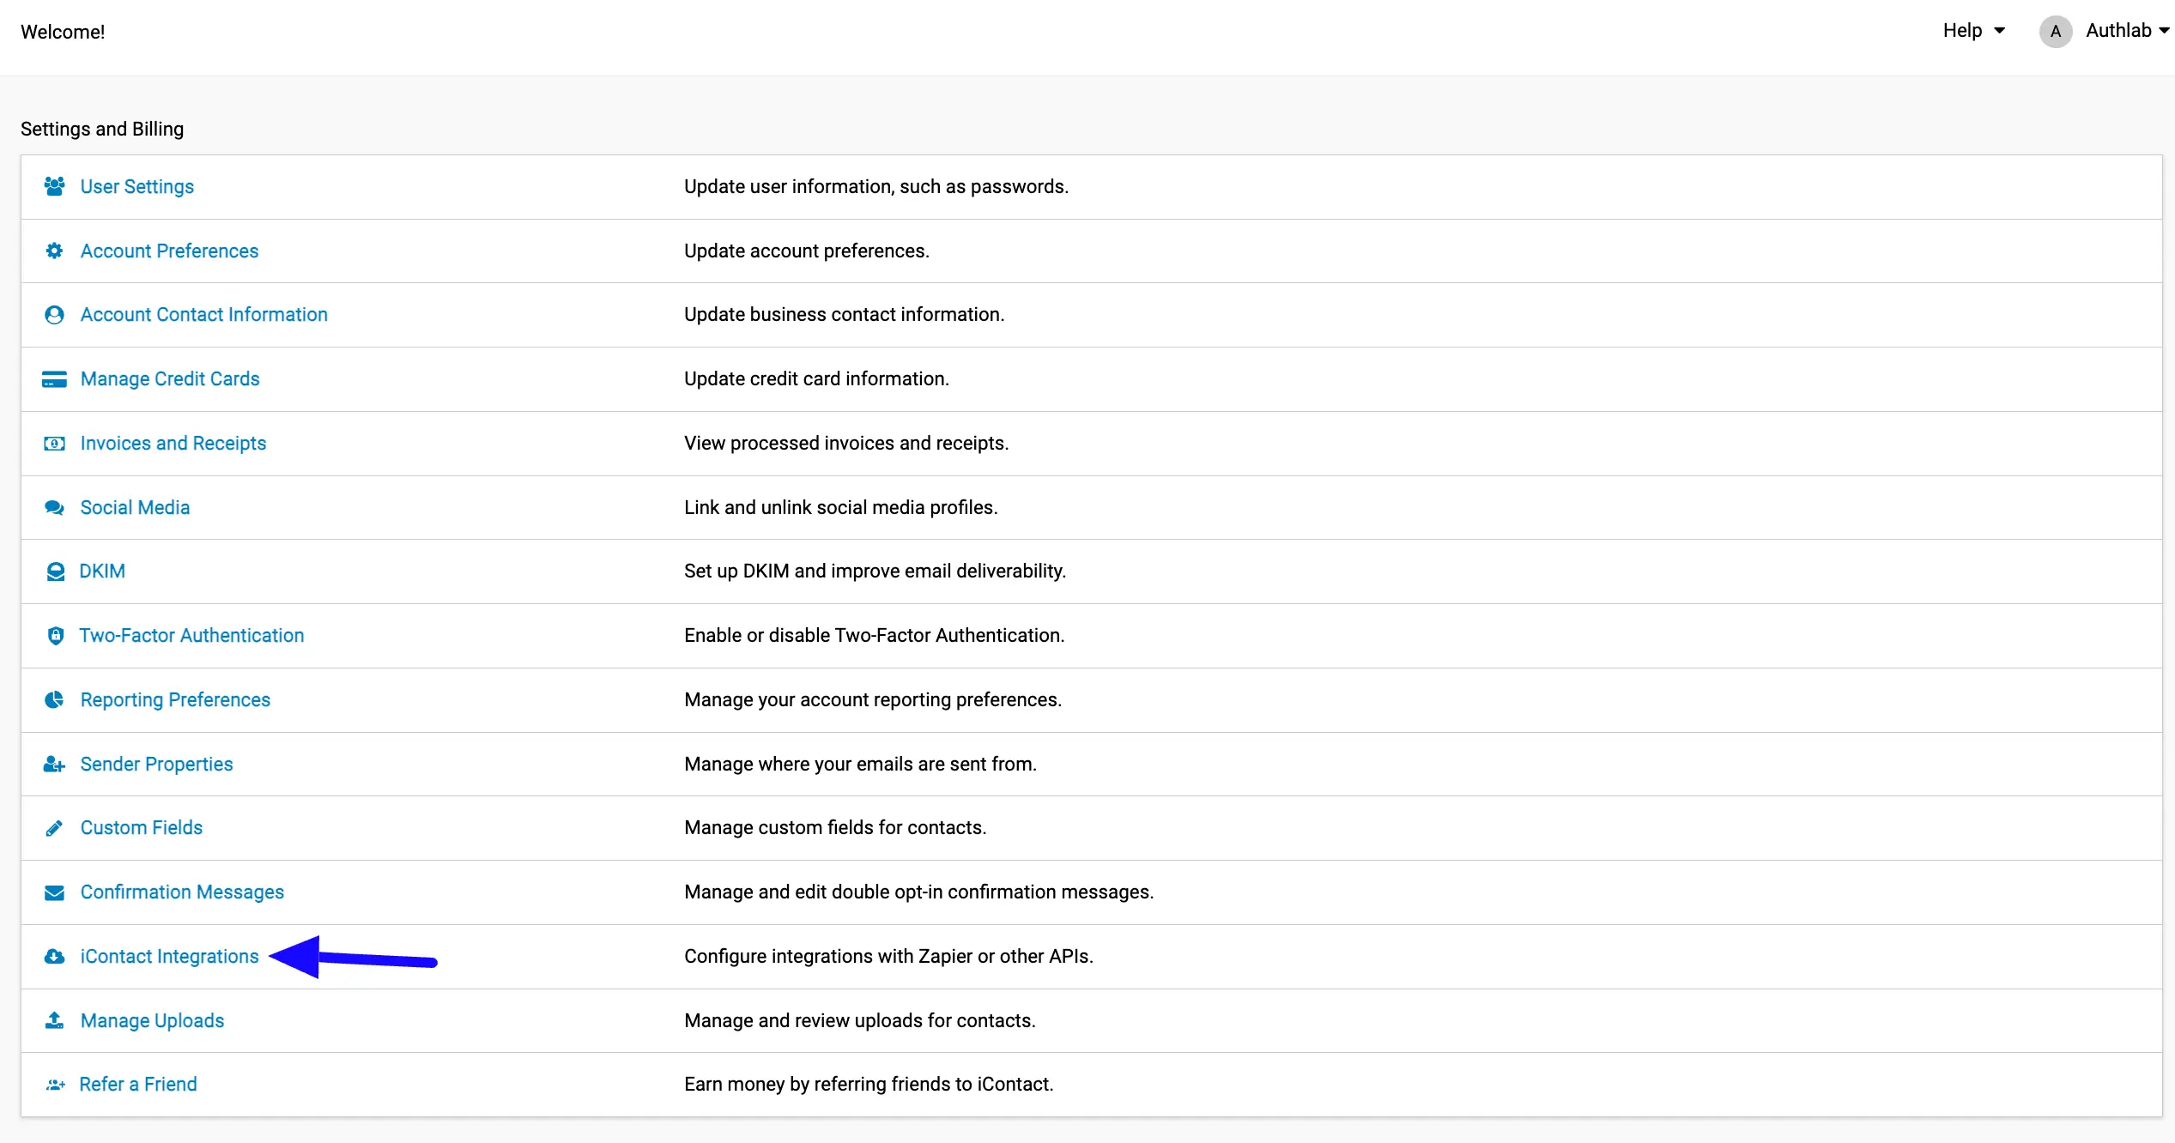This screenshot has width=2175, height=1143.
Task: Click 'Manage where your emails are sent from.' text
Action: point(860,765)
